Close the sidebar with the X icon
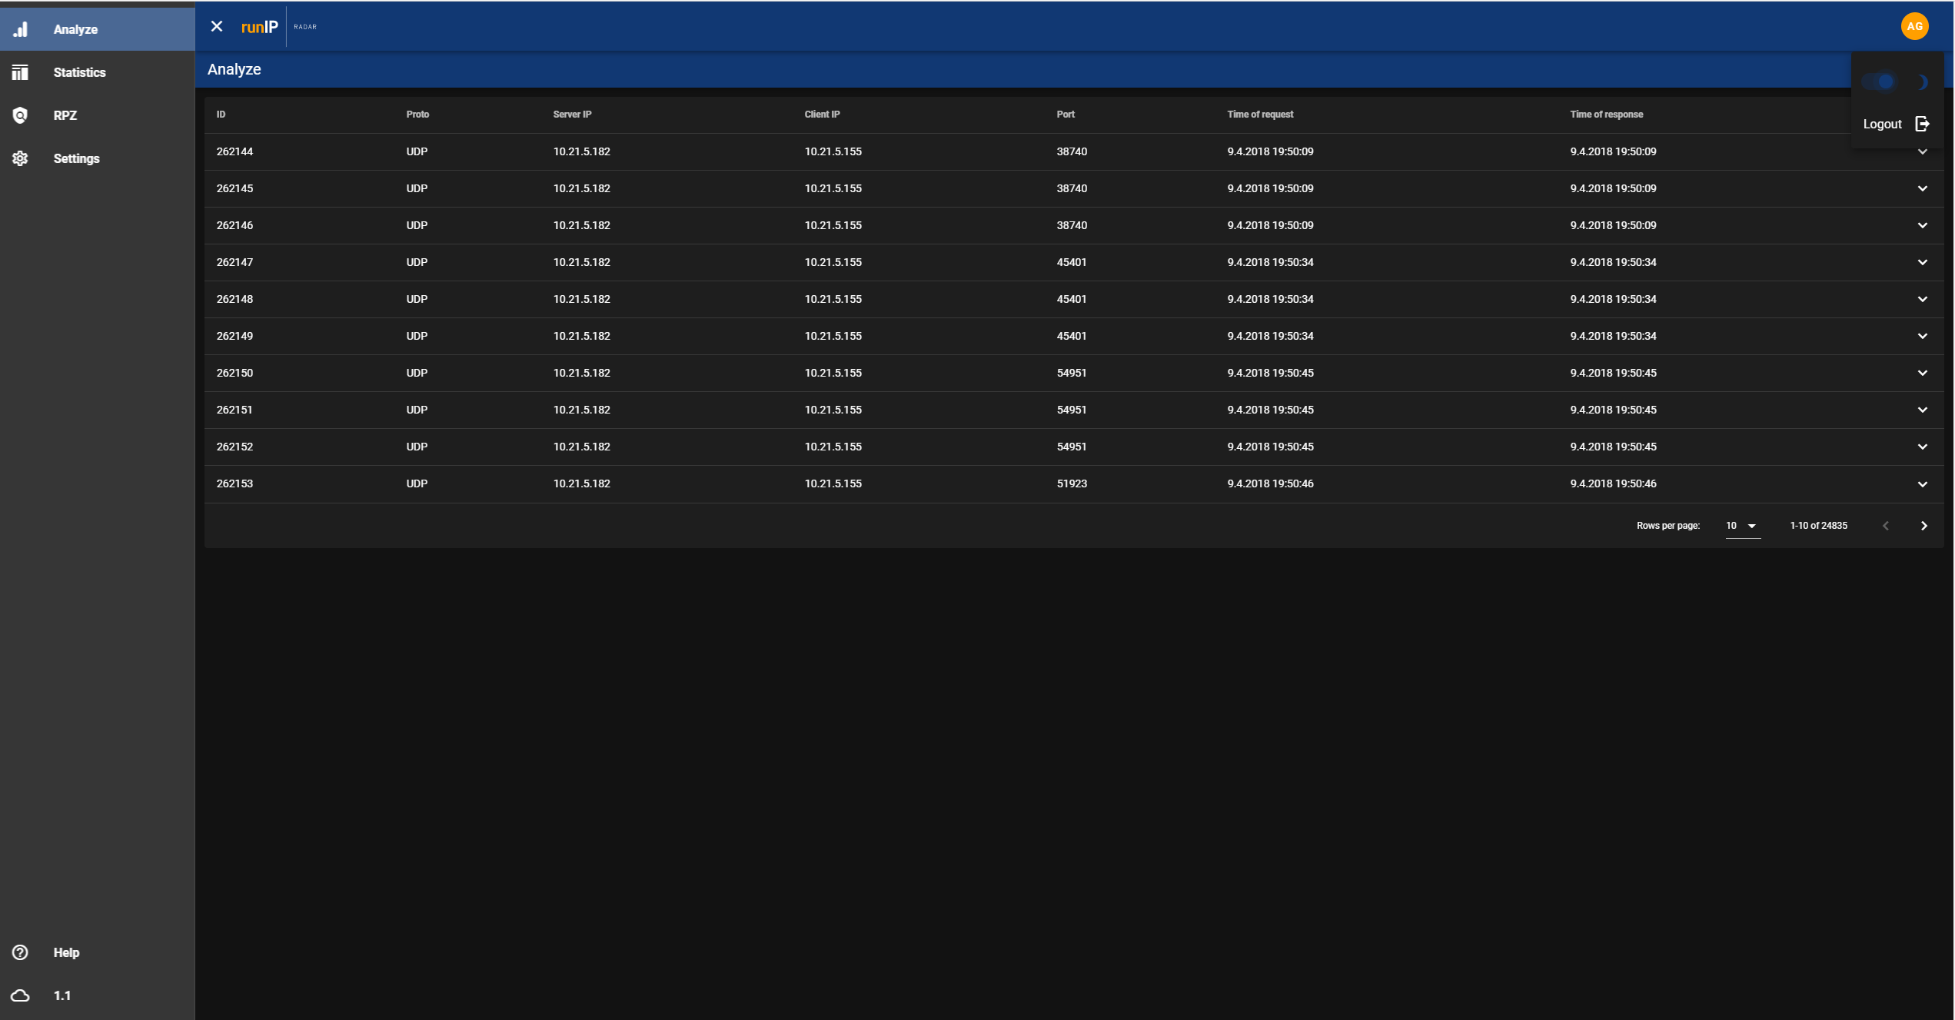 click(217, 27)
